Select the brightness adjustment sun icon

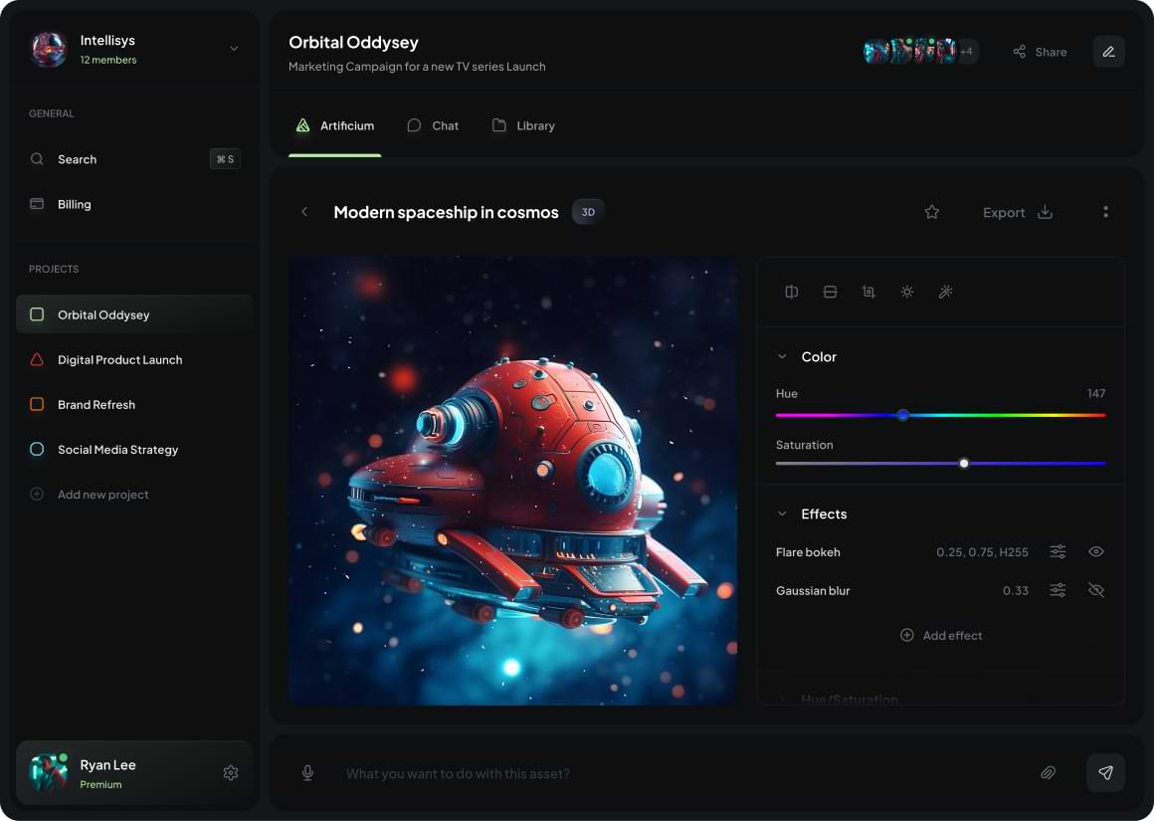pyautogui.click(x=907, y=292)
